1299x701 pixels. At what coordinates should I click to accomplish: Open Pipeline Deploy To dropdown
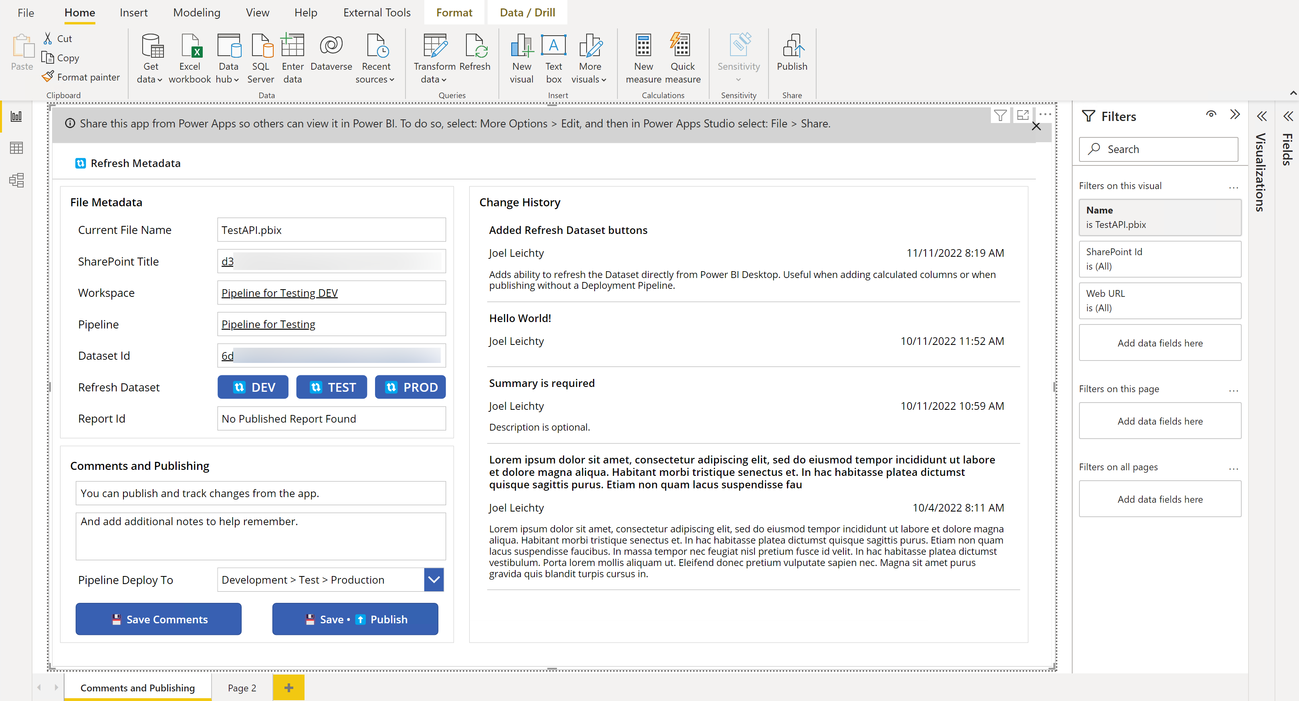tap(434, 580)
